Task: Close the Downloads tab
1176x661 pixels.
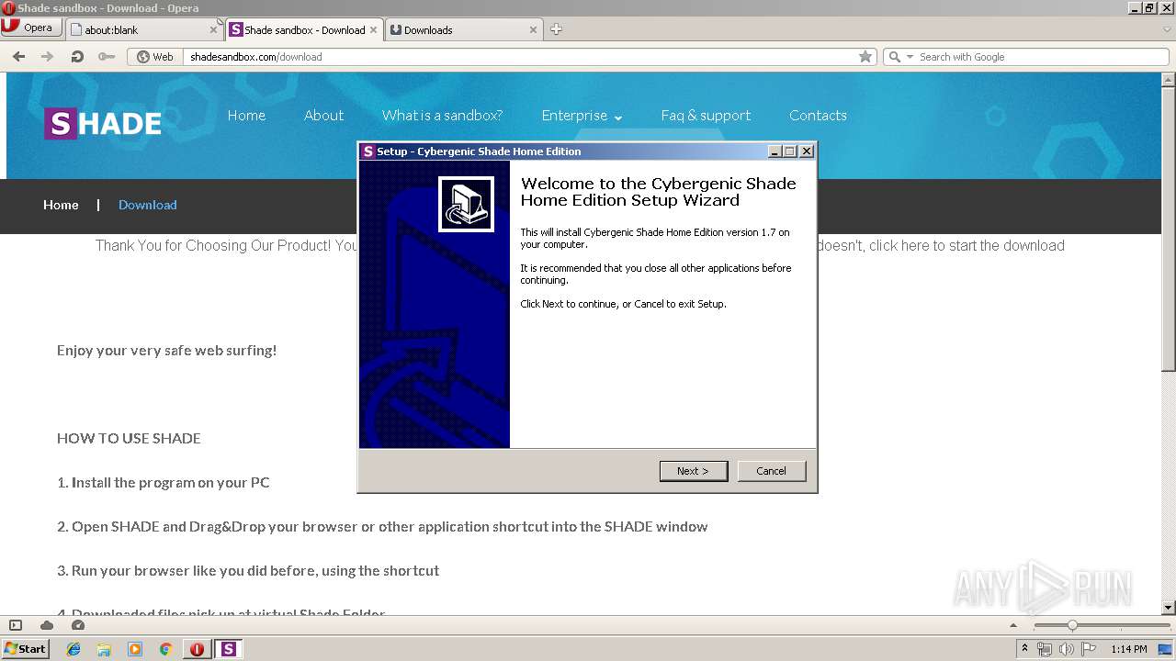Action: 533,29
